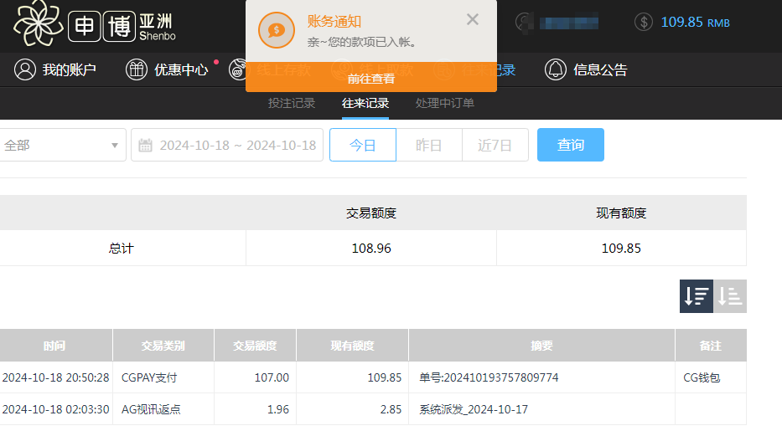The width and height of the screenshot is (782, 431).
Task: Click the 信息公告 bell icon
Action: coord(555,70)
